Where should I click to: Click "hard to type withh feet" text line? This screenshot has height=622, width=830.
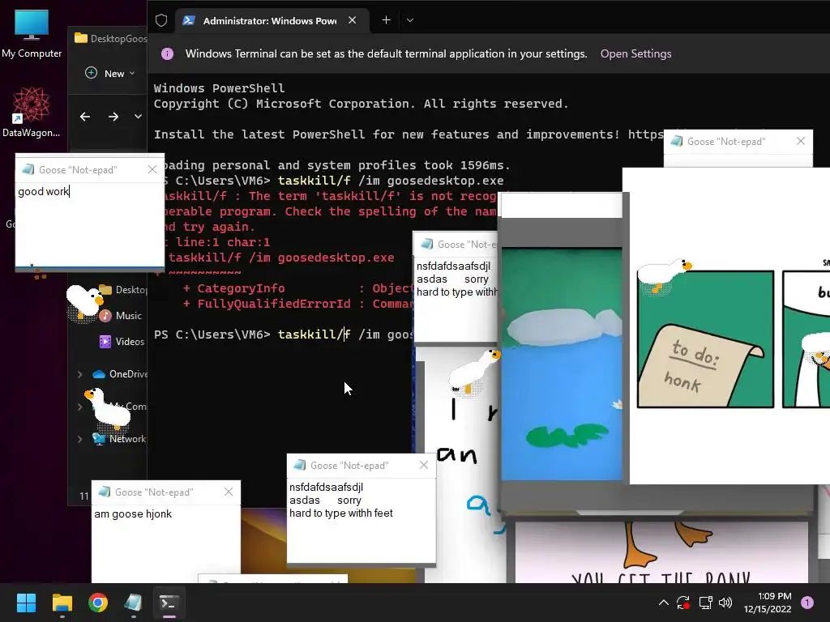pyautogui.click(x=341, y=513)
